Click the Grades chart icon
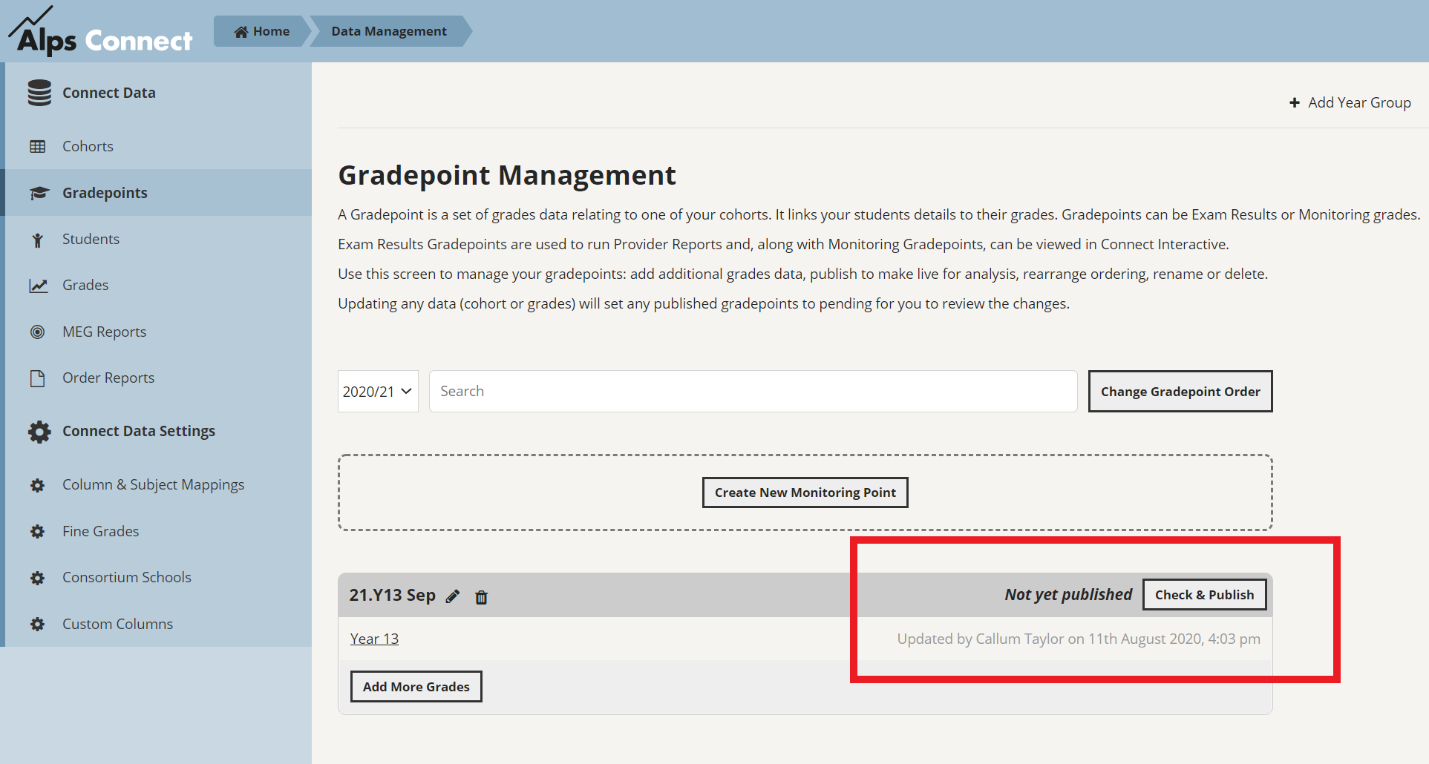The image size is (1429, 764). point(38,286)
